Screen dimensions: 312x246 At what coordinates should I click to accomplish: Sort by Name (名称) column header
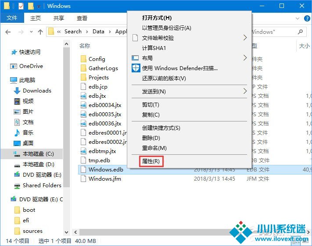[x=85, y=46]
